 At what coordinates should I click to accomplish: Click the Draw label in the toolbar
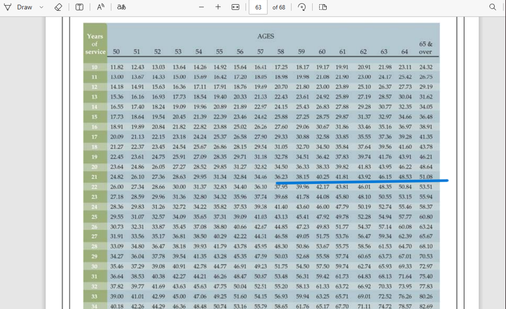pos(25,7)
